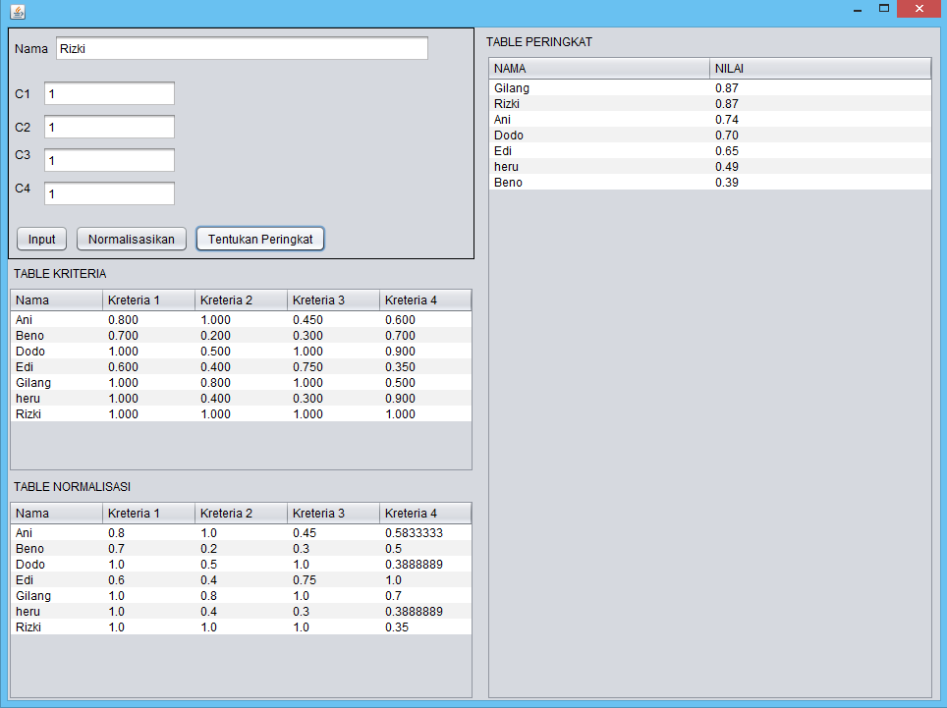Screen dimensions: 947x708
Task: Maximize the application window
Action: point(883,9)
